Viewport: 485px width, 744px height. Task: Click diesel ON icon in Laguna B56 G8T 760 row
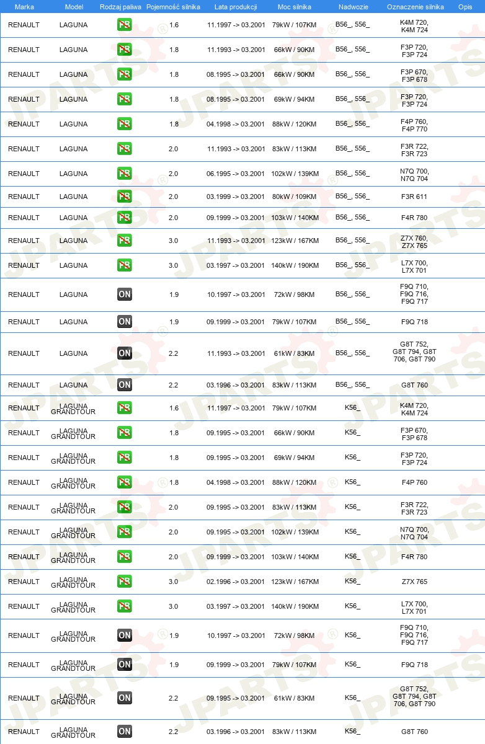(124, 385)
